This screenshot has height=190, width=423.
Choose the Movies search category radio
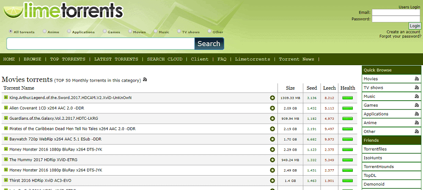coord(130,31)
